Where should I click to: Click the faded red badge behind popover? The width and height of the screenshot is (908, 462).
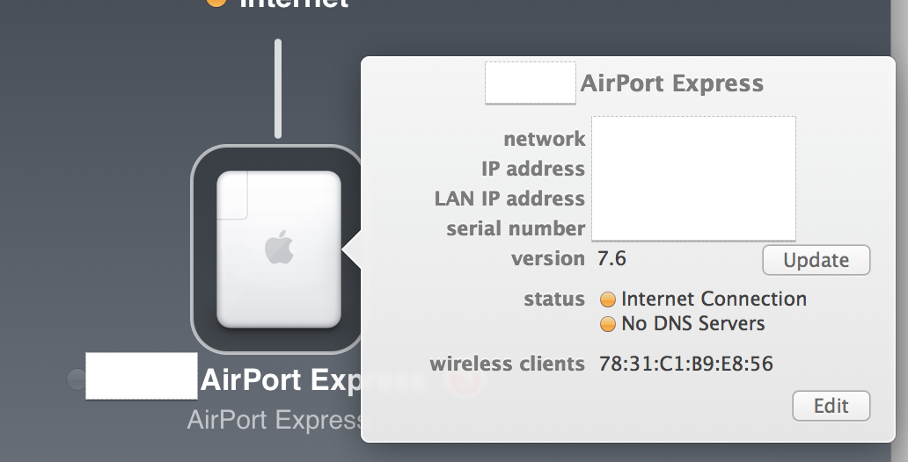[x=465, y=380]
